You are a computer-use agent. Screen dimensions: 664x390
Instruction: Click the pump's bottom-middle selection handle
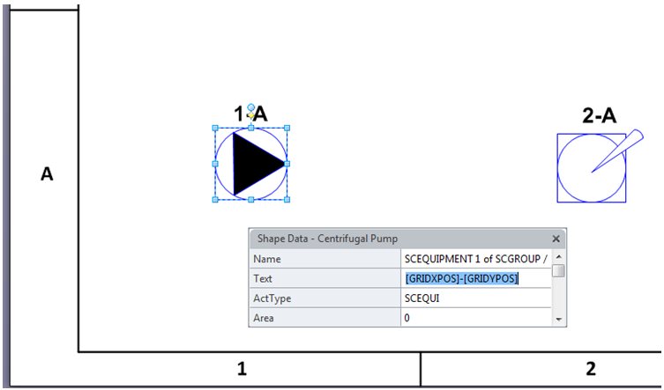tap(251, 200)
